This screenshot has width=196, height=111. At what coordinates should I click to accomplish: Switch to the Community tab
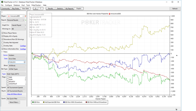coord(6,8)
